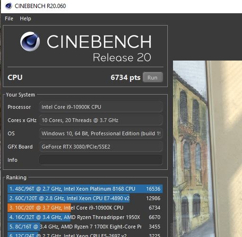This screenshot has width=242, height=237.
Task: Open the File menu
Action: [9, 18]
